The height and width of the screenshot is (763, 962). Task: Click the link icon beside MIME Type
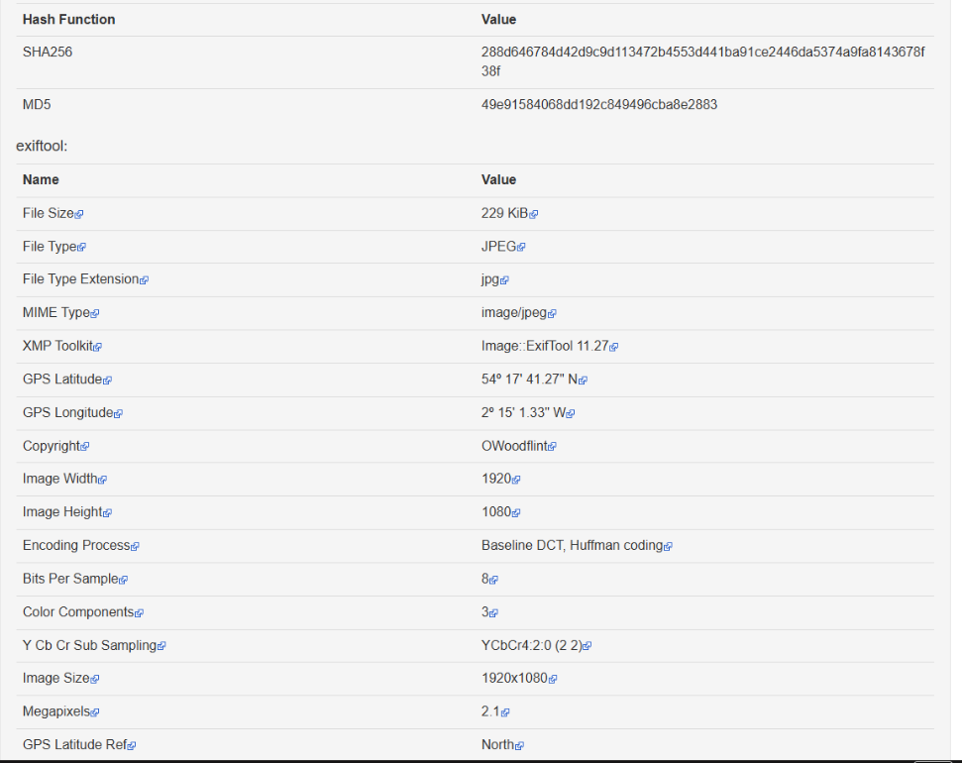pos(95,314)
